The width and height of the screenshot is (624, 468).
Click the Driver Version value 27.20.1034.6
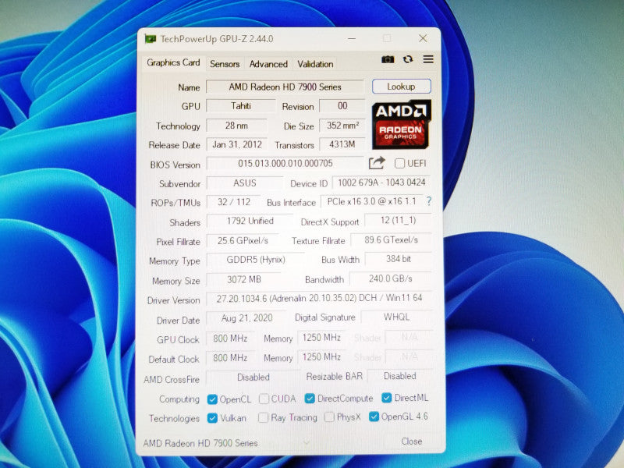319,298
